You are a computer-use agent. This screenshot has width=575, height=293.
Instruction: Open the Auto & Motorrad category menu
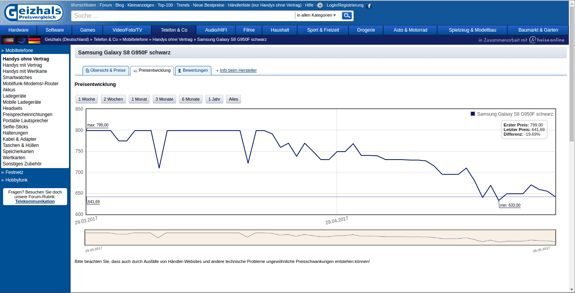pos(410,30)
